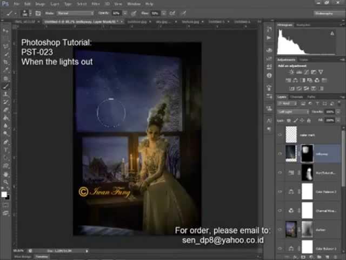Toggle pressure for opacity icon
The width and height of the screenshot is (346, 260).
click(134, 13)
